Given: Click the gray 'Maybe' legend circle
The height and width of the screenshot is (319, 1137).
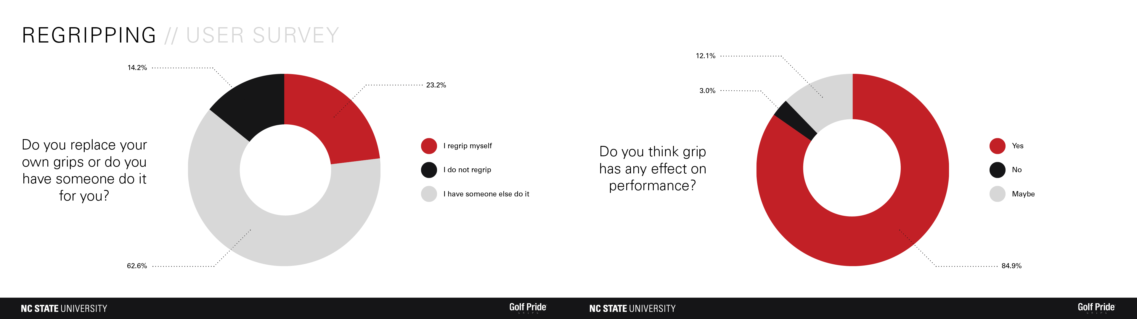Looking at the screenshot, I should point(997,194).
